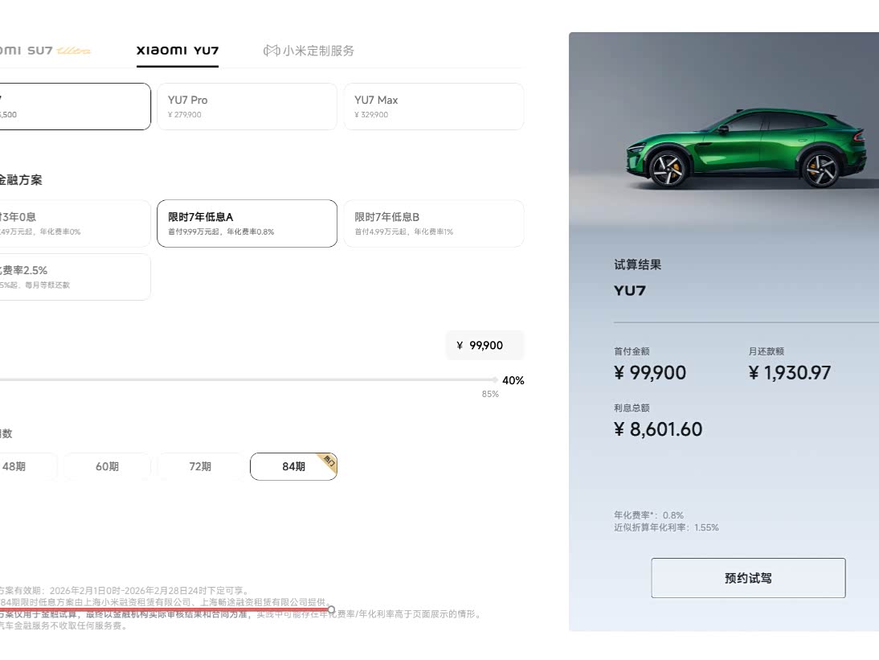Select the Xiaomi YU7 tab

tap(177, 51)
